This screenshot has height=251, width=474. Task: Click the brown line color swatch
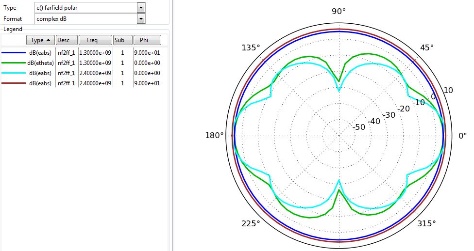13,83
